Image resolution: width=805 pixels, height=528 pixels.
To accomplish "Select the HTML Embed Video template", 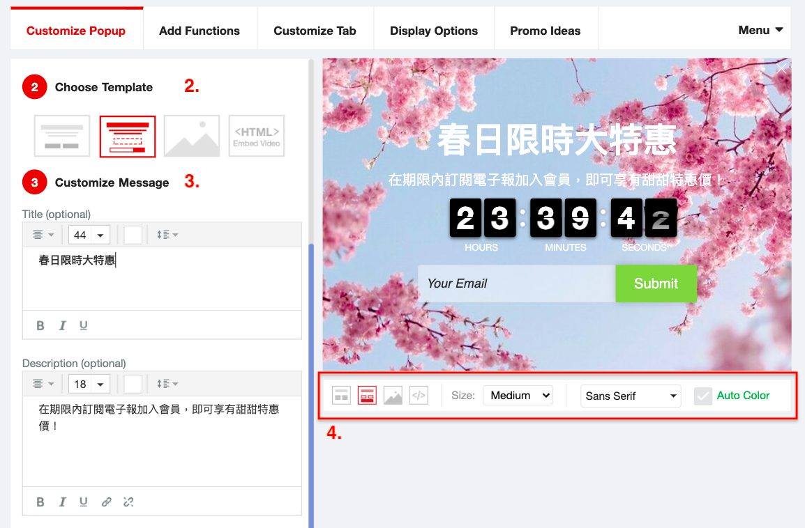I will click(257, 137).
